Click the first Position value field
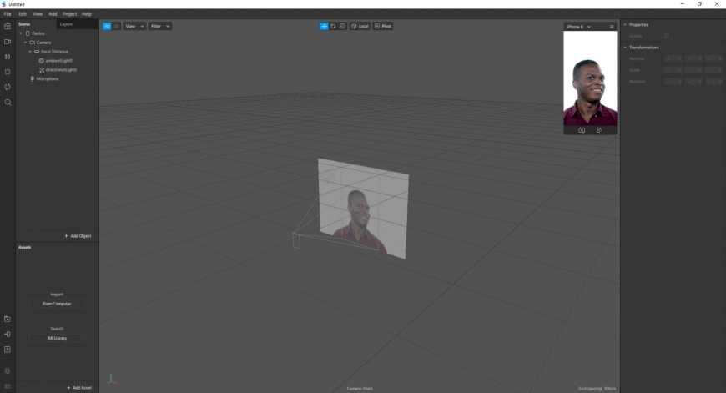Screen dimensions: 726x393 673,58
